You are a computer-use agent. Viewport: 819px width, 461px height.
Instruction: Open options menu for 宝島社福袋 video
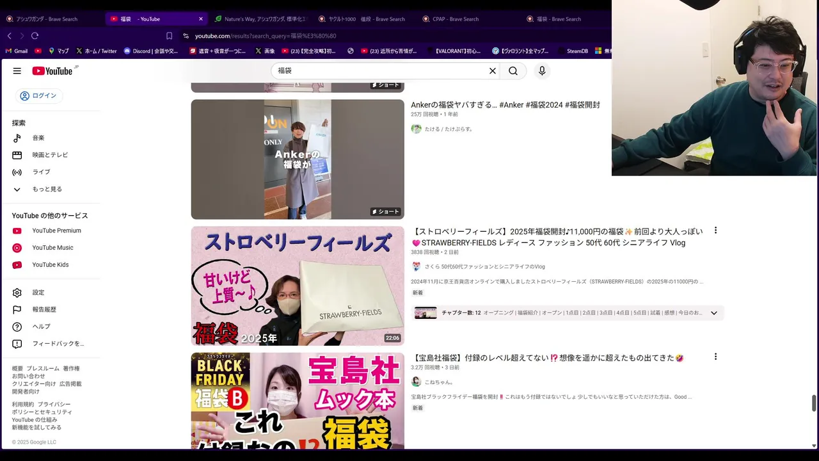715,357
